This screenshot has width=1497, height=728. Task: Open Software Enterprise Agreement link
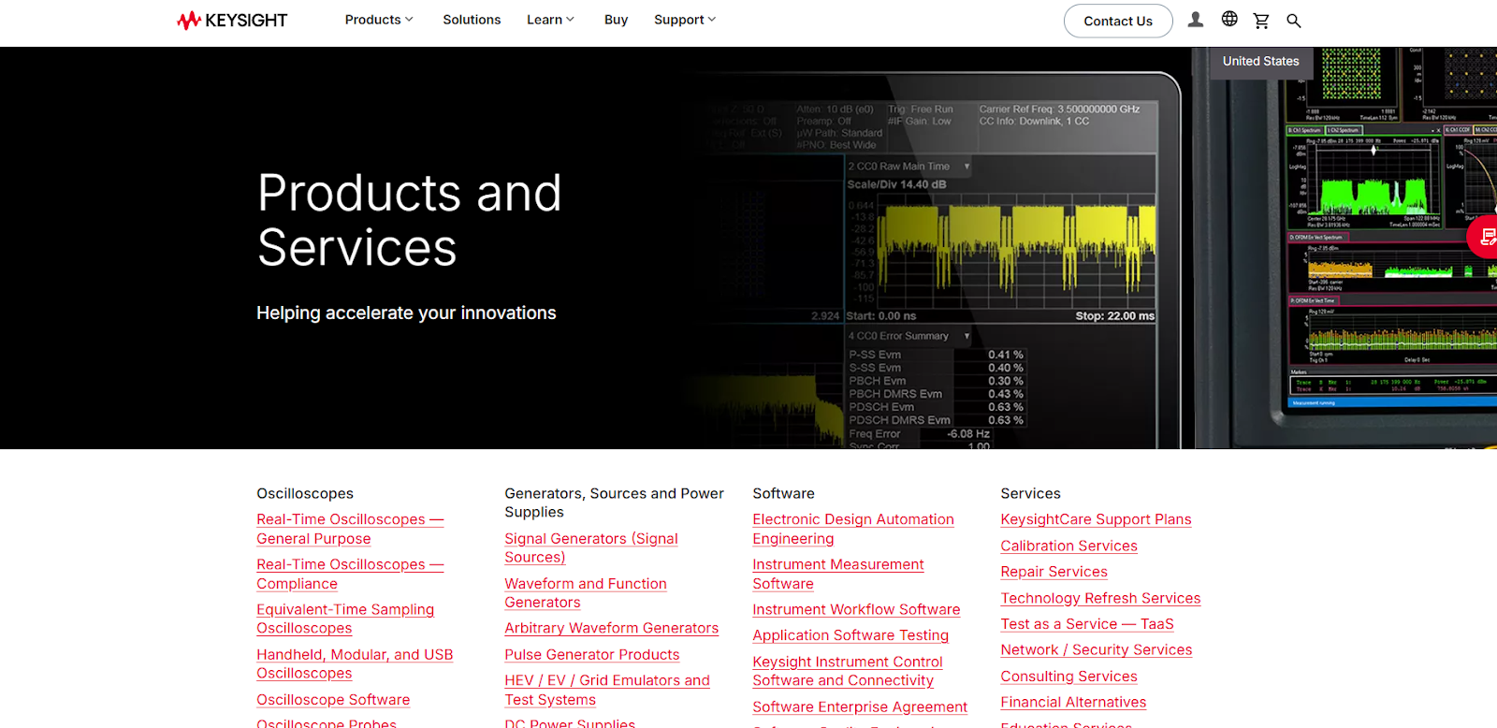(x=860, y=707)
